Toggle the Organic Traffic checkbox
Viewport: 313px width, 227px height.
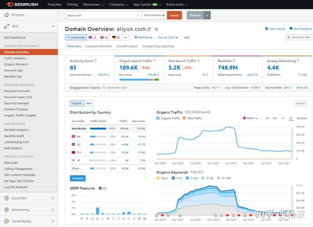pos(158,118)
